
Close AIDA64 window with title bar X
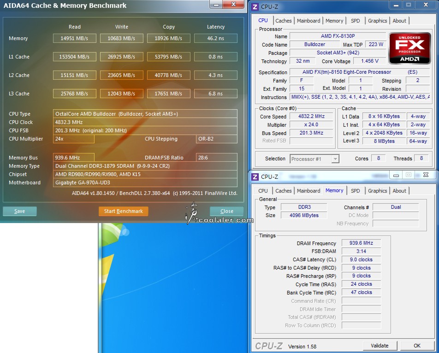[x=233, y=5]
